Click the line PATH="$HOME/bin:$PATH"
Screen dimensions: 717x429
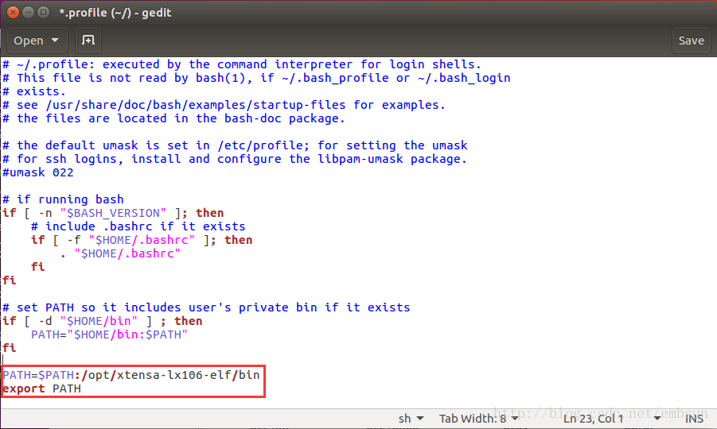(x=109, y=334)
